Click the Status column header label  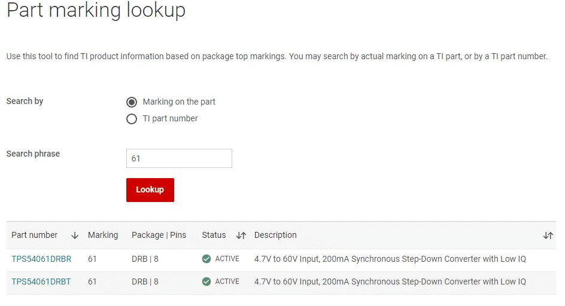pos(214,235)
